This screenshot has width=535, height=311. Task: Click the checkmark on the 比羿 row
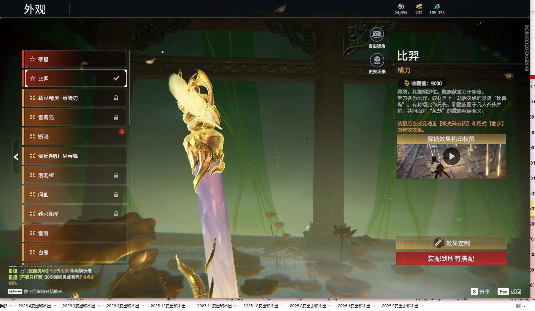click(116, 78)
